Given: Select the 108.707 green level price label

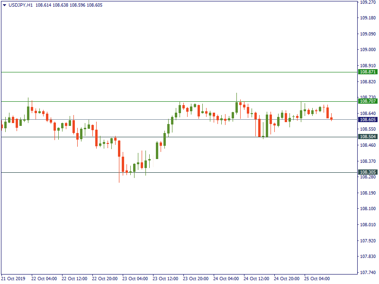Looking at the screenshot, I should (368, 101).
